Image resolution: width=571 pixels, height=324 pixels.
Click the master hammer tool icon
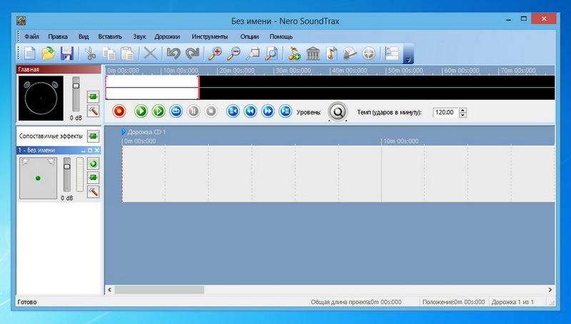(94, 111)
